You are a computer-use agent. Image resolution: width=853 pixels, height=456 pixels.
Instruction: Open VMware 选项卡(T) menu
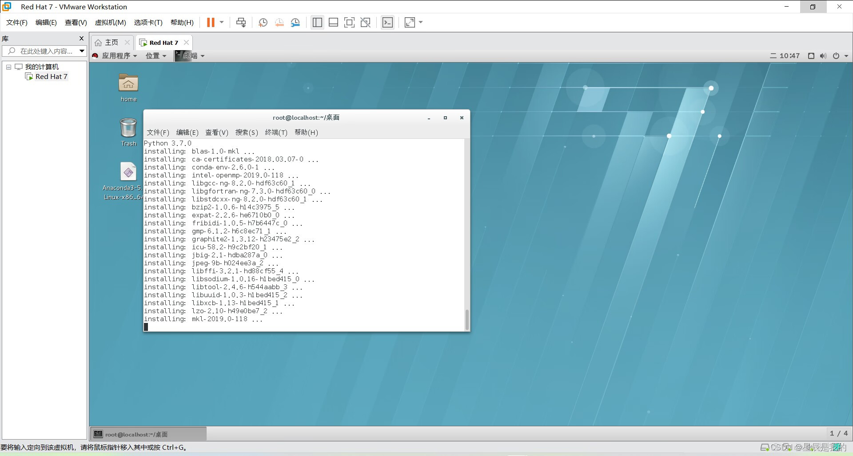pos(148,23)
